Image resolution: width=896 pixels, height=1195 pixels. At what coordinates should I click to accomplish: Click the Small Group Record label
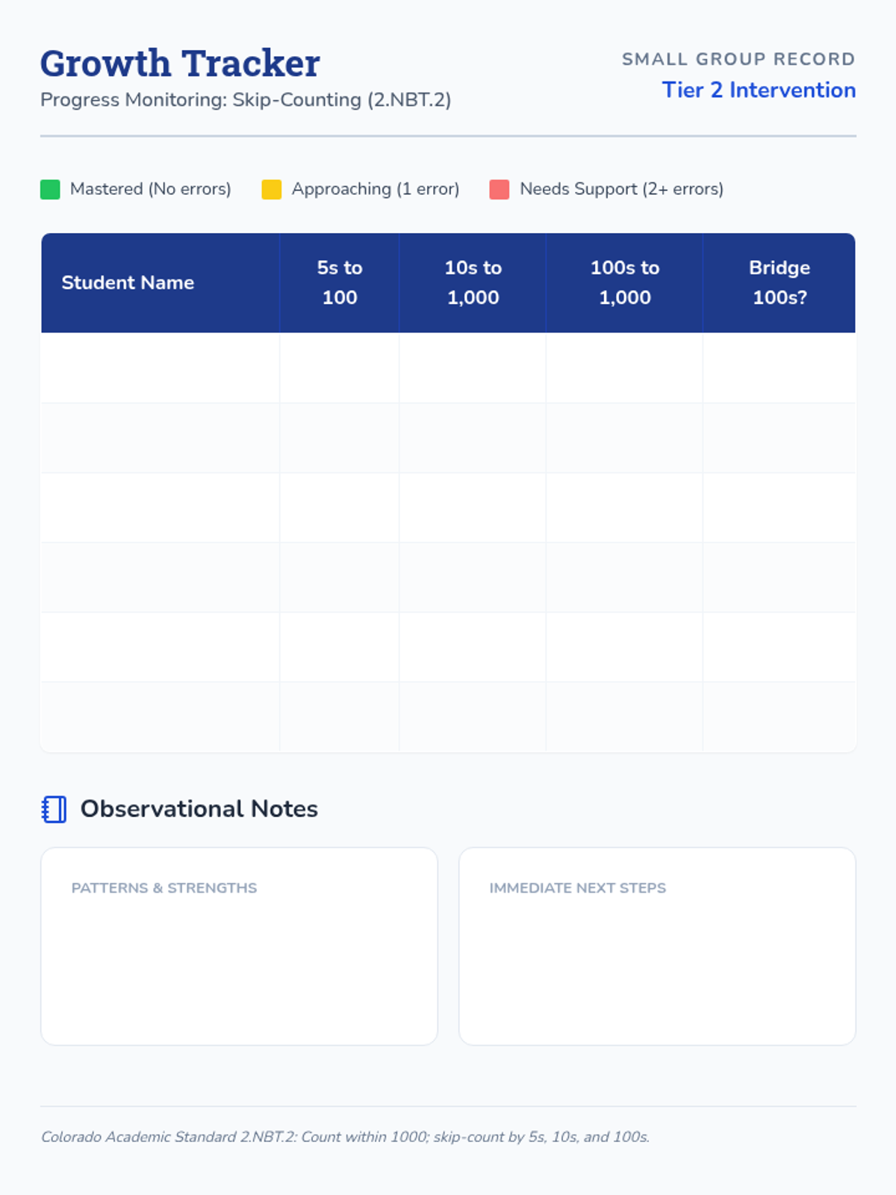[x=738, y=59]
